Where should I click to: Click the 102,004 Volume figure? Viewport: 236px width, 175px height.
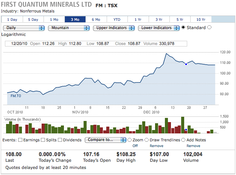pyautogui.click(x=193, y=154)
